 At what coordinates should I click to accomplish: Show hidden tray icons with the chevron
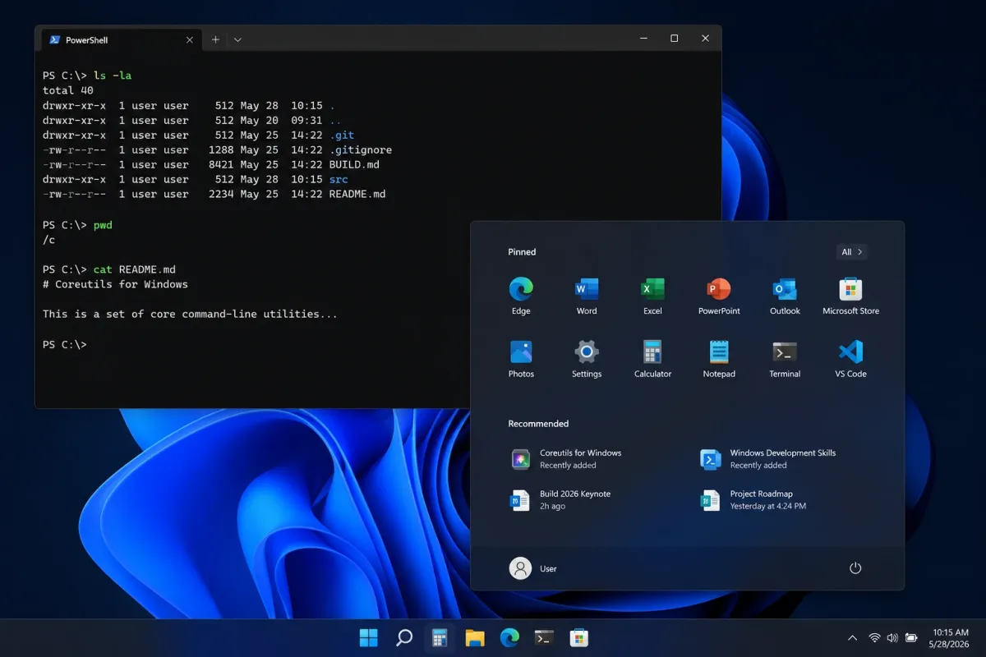coord(853,638)
